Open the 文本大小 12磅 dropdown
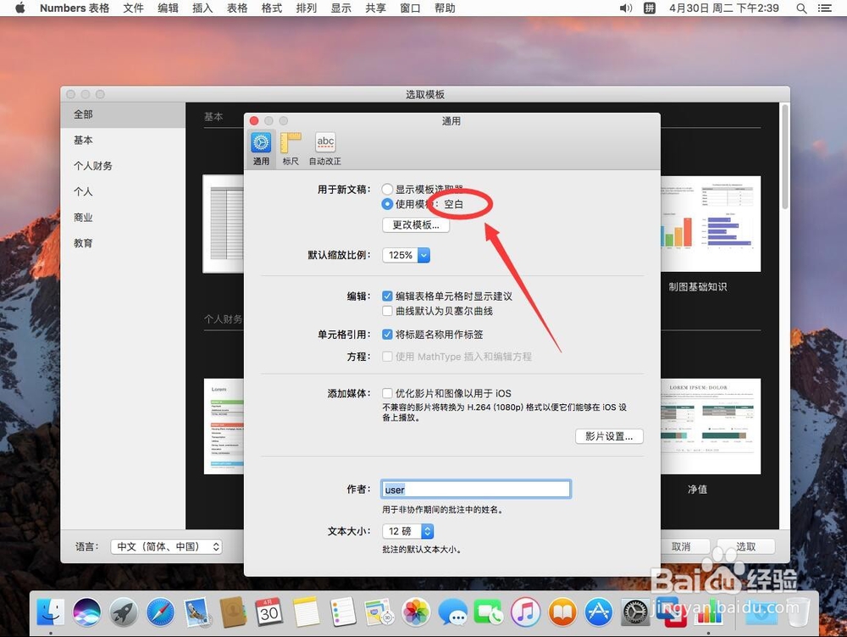 pyautogui.click(x=407, y=531)
